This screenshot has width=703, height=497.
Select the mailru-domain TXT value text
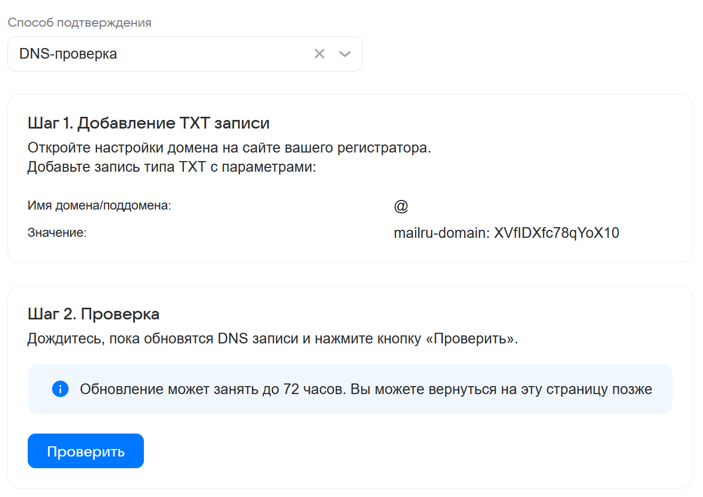[x=506, y=233]
